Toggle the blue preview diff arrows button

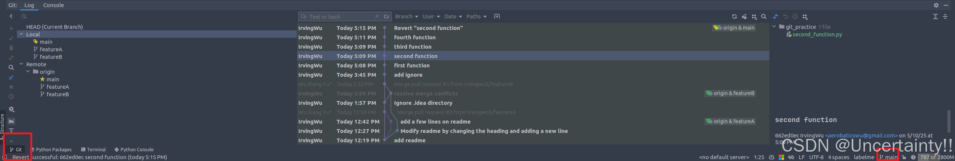click(775, 16)
